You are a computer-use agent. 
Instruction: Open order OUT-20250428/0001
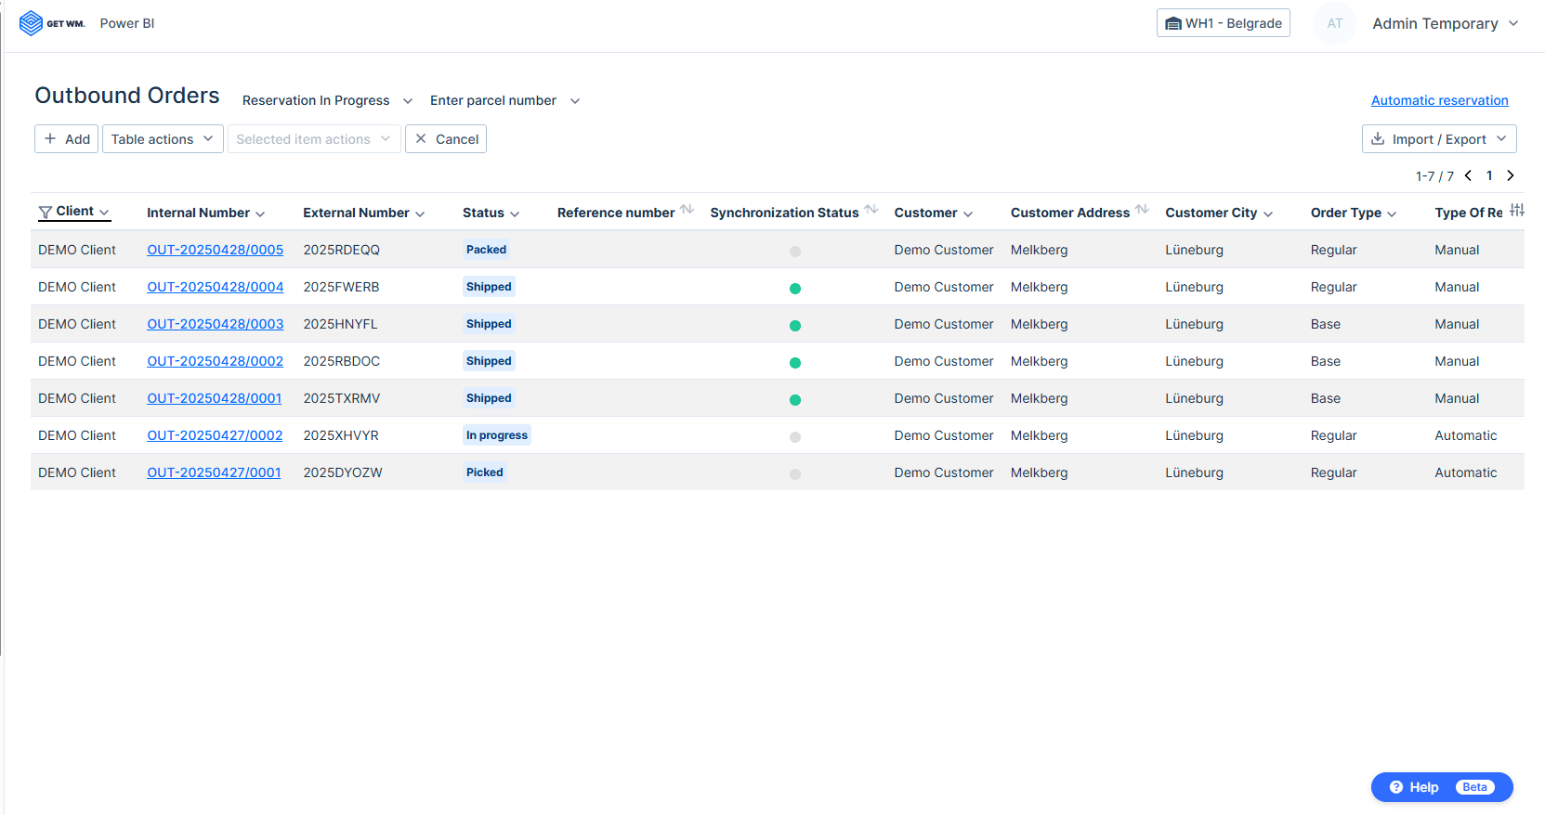pos(215,398)
